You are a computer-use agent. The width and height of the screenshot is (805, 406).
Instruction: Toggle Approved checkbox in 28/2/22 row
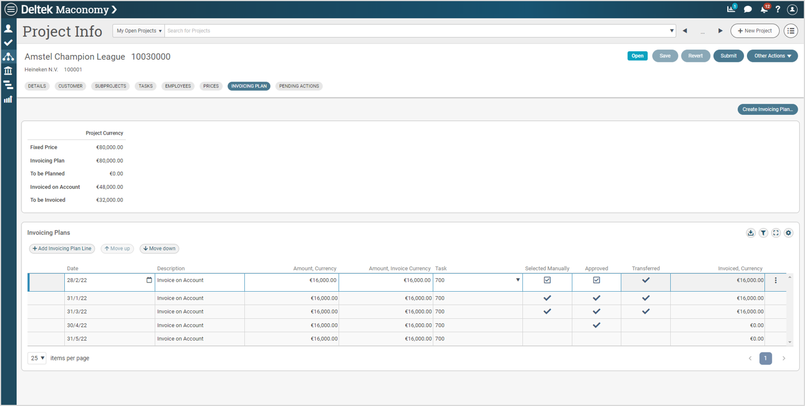click(x=596, y=280)
